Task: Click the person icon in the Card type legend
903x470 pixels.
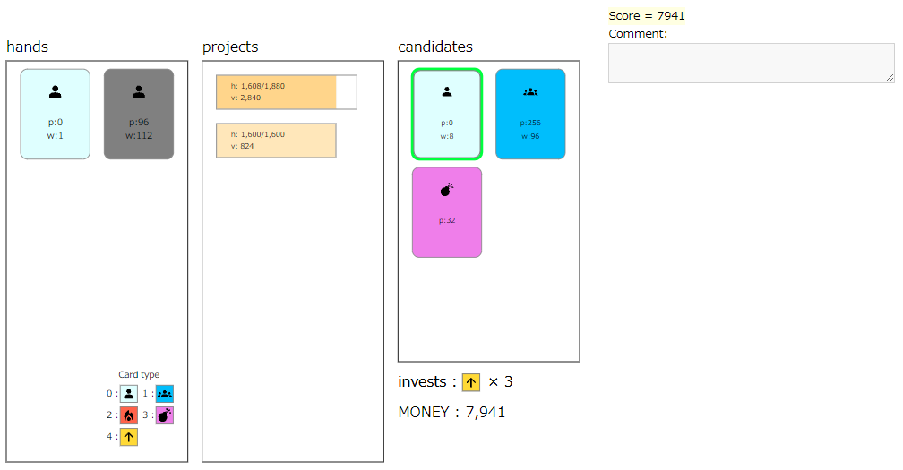Action: 129,394
